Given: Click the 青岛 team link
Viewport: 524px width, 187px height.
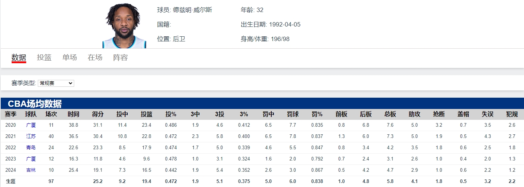Looking at the screenshot, I should point(31,147).
